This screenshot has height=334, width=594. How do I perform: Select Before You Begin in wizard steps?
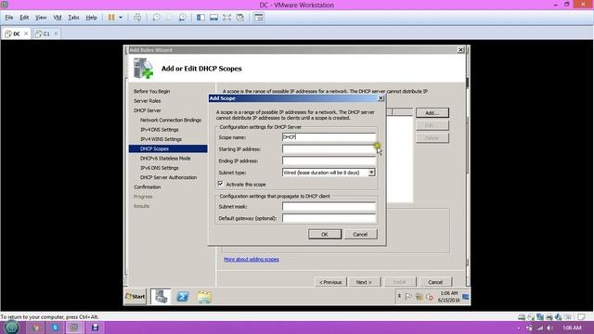point(151,91)
